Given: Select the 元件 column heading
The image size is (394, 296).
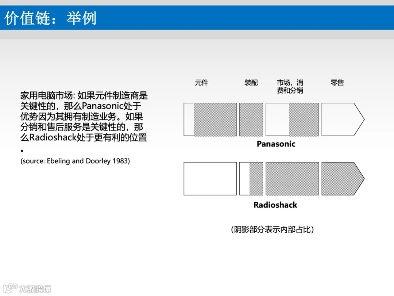Looking at the screenshot, I should point(202,83).
